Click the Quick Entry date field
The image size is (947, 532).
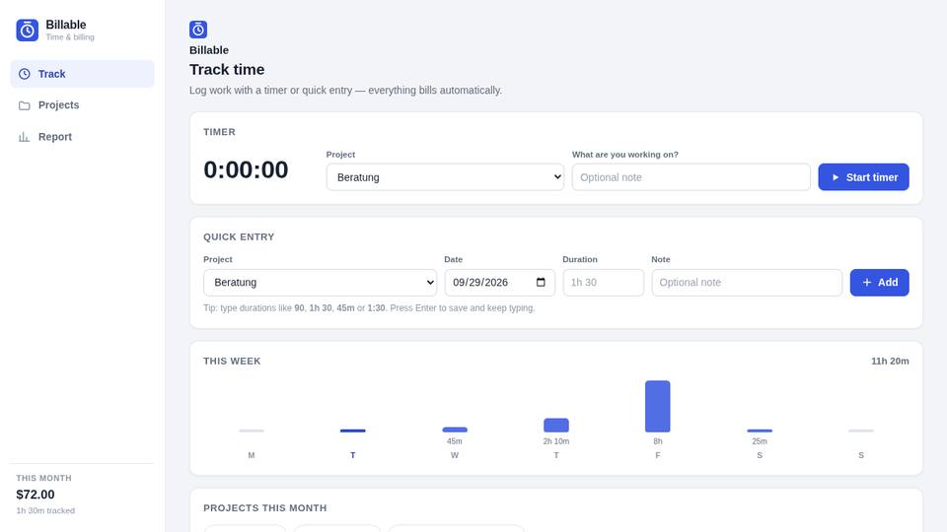(499, 283)
